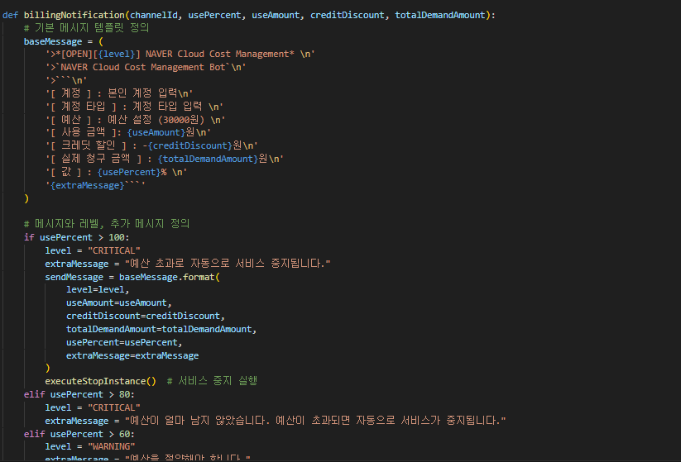Click the 'creditDiscount=creditDiscount,' argument
681x462 pixels.
click(146, 317)
